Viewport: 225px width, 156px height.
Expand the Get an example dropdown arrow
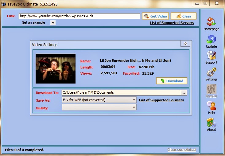(x=53, y=23)
